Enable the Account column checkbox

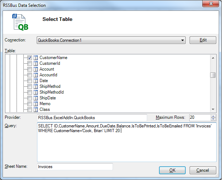pyautogui.click(x=30, y=69)
